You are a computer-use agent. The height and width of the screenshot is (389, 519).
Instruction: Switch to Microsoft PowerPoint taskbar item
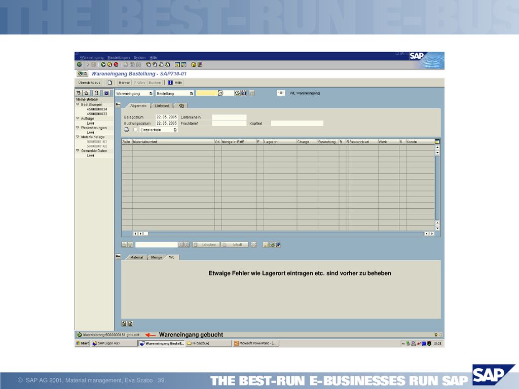pyautogui.click(x=256, y=343)
